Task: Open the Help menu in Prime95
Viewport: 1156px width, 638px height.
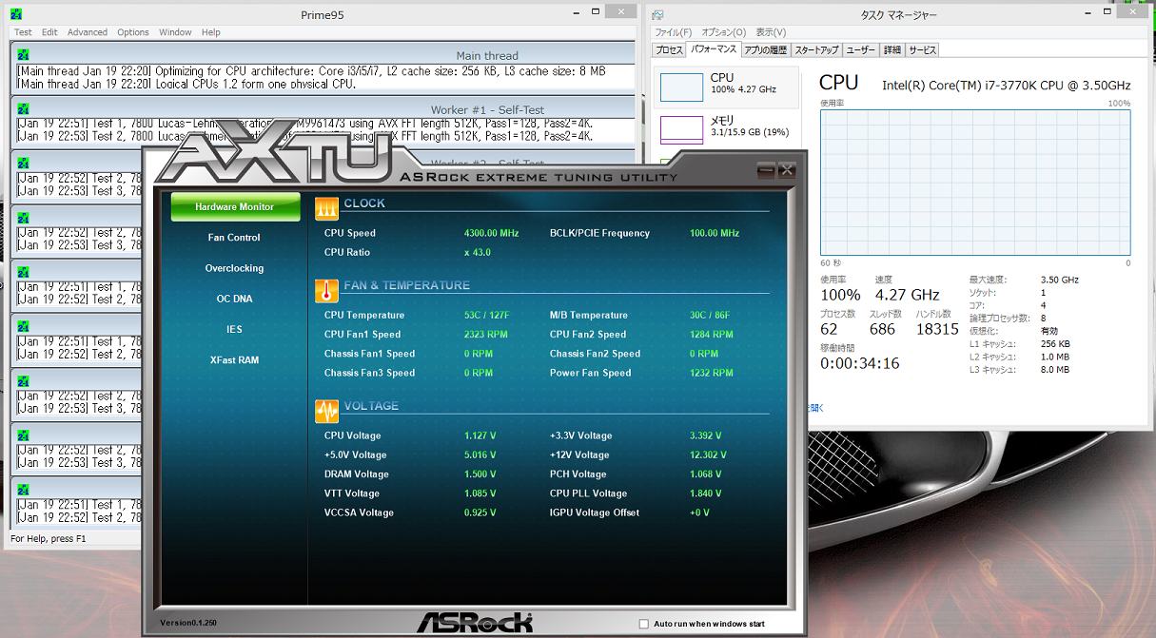Action: tap(211, 32)
